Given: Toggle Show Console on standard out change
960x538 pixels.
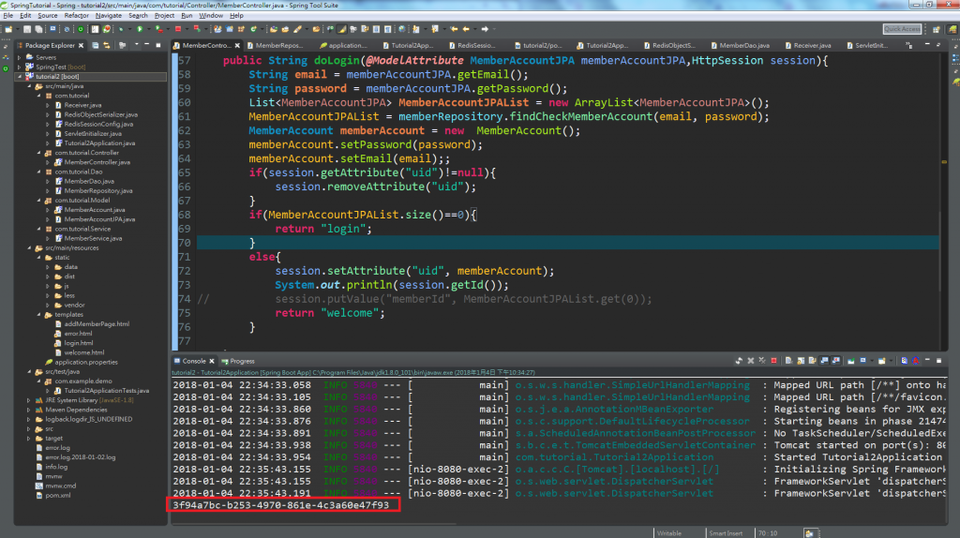Looking at the screenshot, I should coord(825,361).
